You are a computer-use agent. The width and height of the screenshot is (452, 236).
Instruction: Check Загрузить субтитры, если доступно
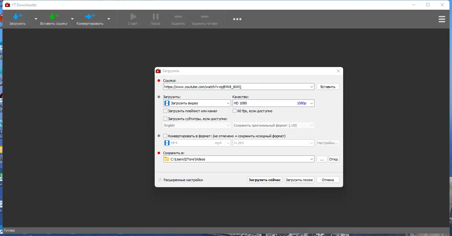[165, 119]
